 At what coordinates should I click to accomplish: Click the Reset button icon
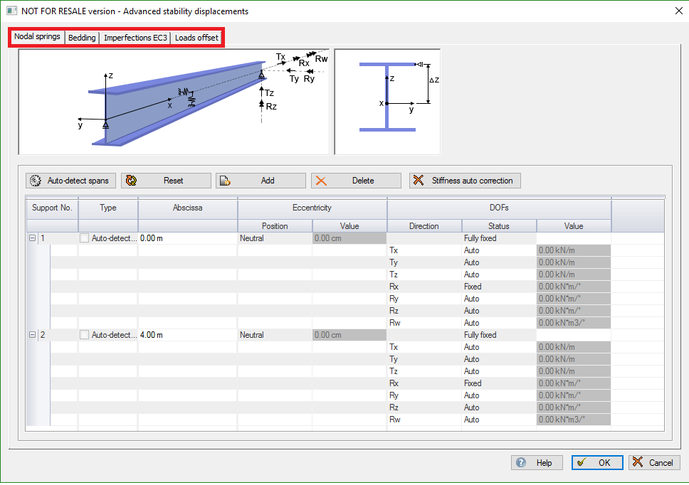pos(131,181)
